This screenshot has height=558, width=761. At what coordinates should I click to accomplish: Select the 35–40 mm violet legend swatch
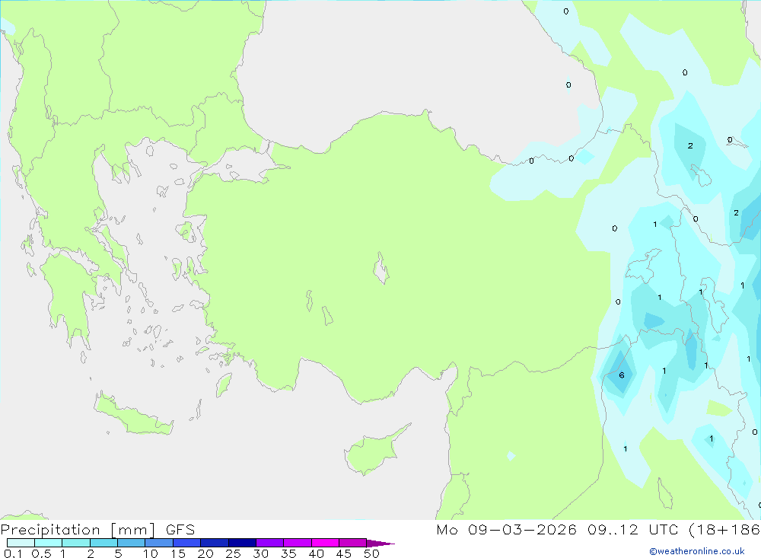pyautogui.click(x=298, y=543)
